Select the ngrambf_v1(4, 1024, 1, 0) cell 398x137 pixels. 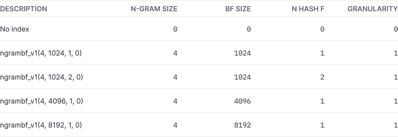41,53
